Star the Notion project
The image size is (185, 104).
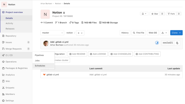point(155,14)
